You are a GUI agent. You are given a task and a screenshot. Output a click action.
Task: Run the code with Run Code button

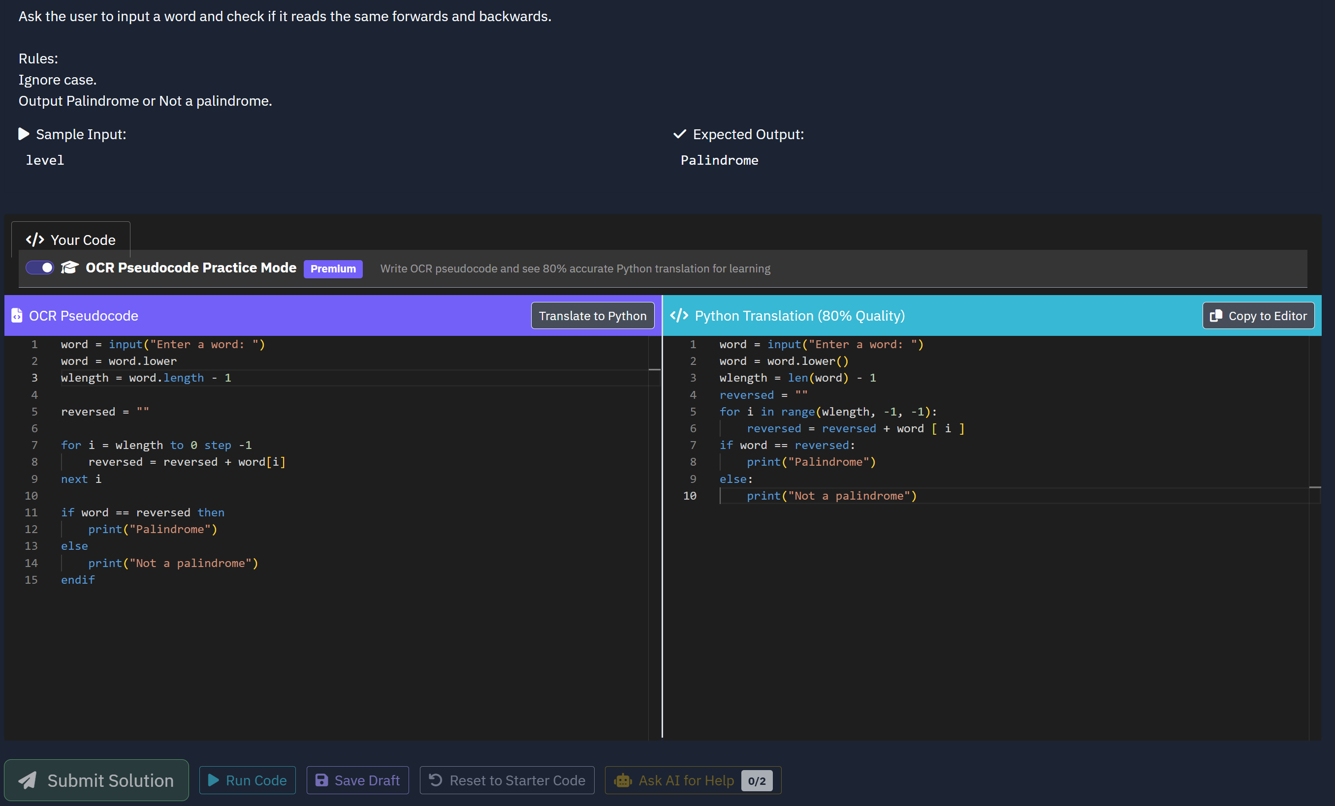pyautogui.click(x=247, y=780)
